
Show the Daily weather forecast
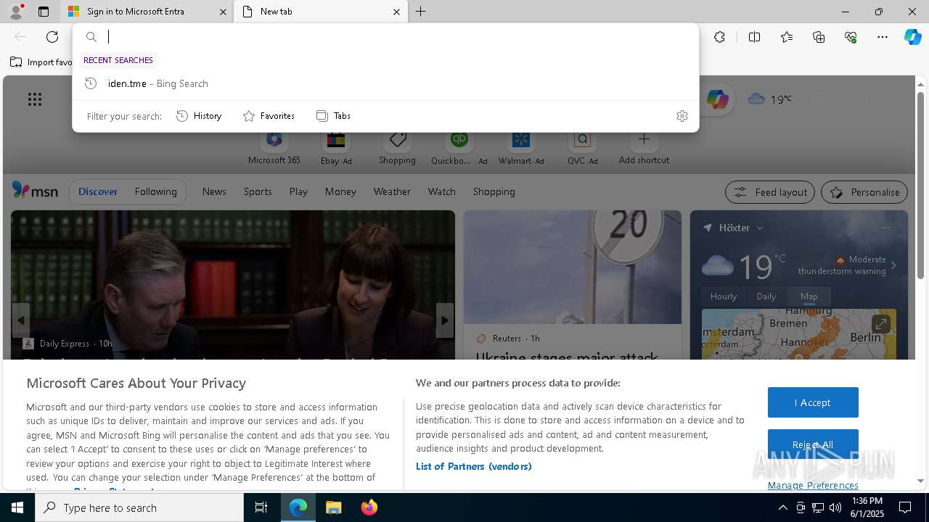(766, 297)
